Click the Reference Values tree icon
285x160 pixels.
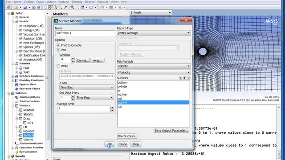coord(16,89)
